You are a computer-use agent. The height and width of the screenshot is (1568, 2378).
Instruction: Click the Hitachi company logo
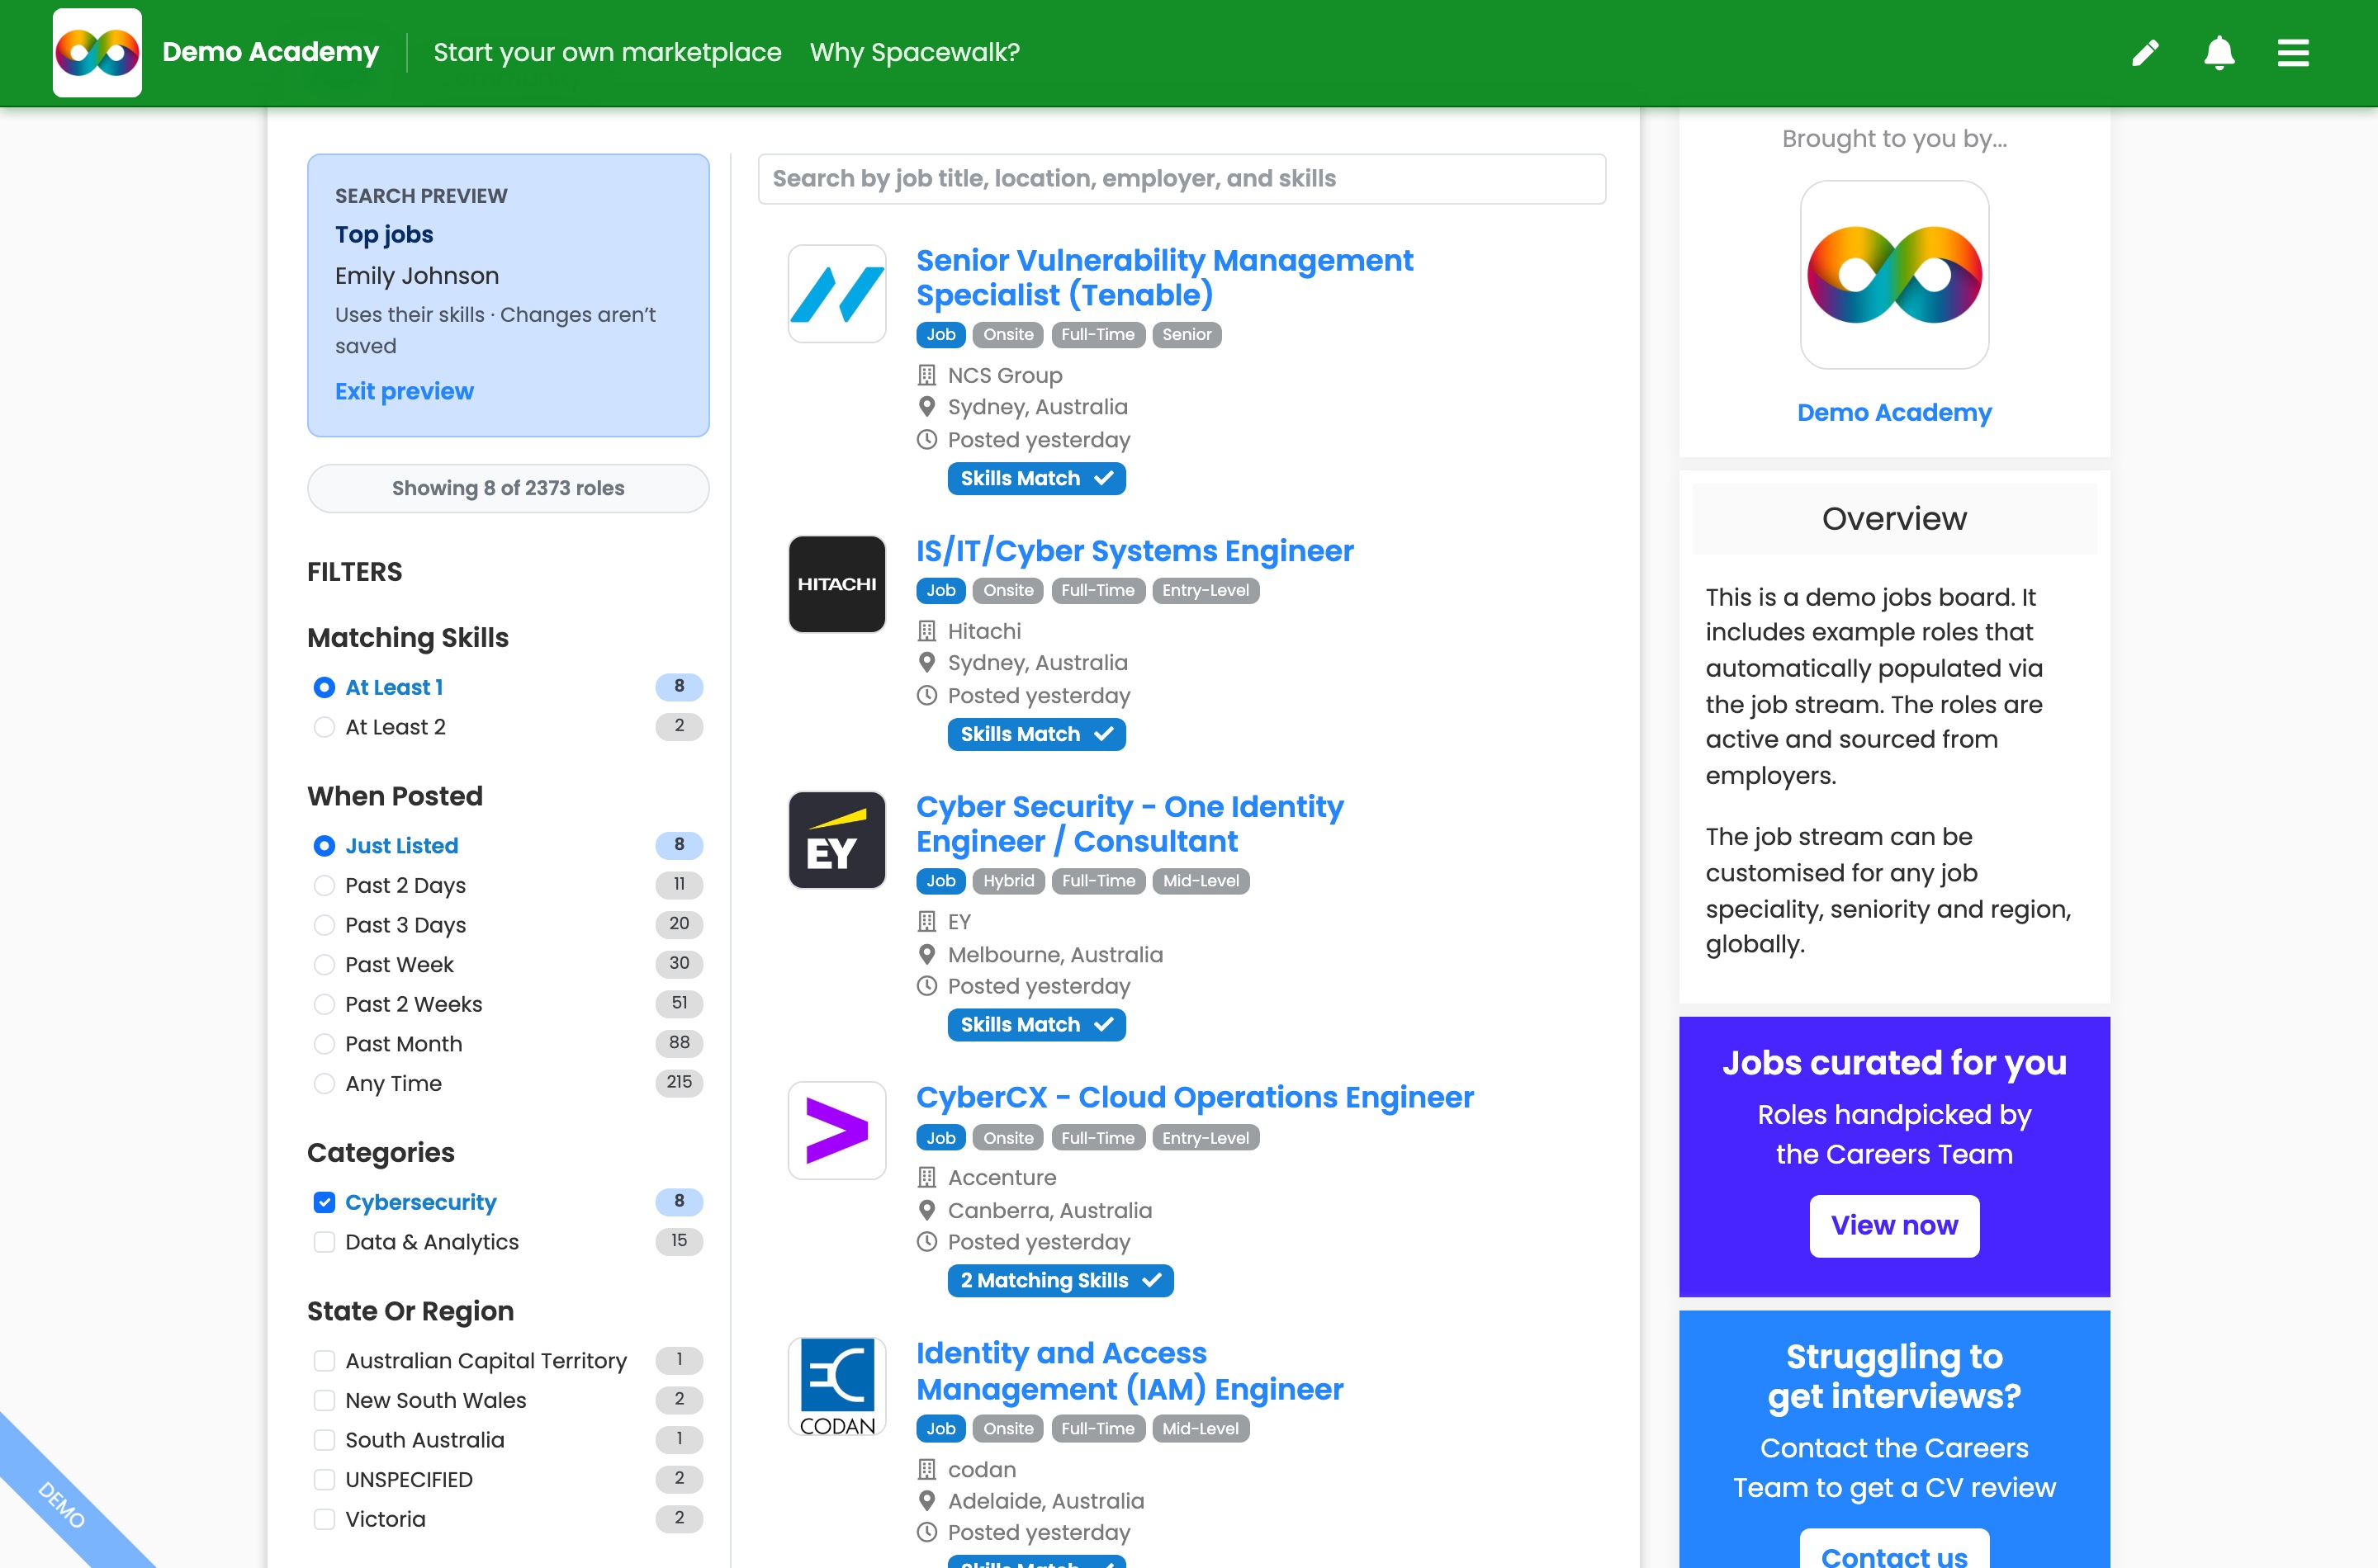[836, 584]
